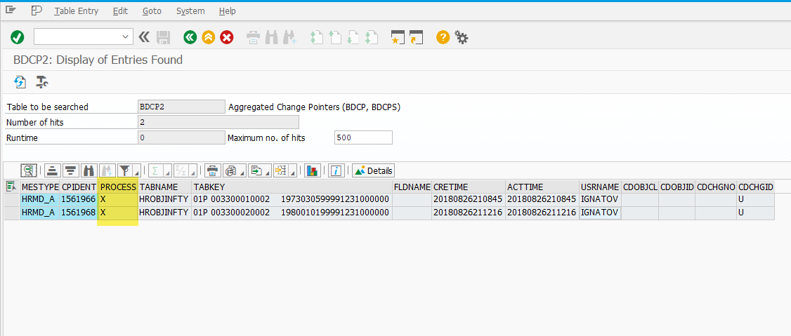
Task: Collapse the command field with double-chevron icon
Action: pos(144,36)
